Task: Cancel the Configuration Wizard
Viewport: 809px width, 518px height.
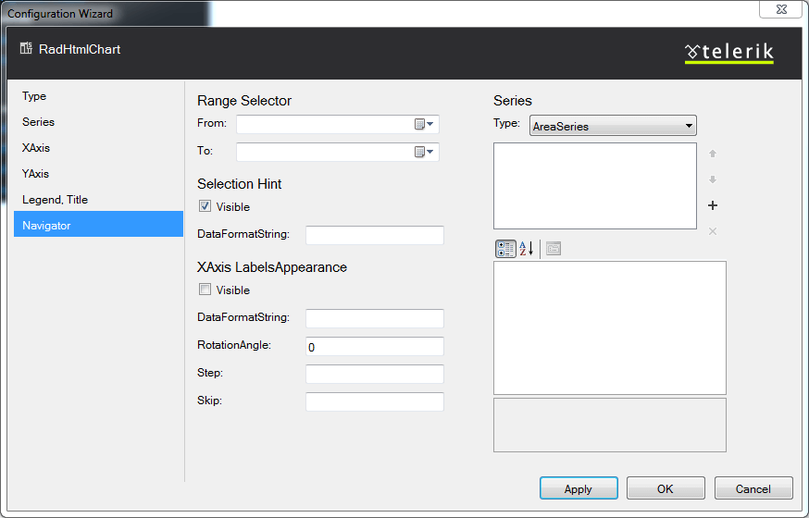Action: (x=753, y=488)
